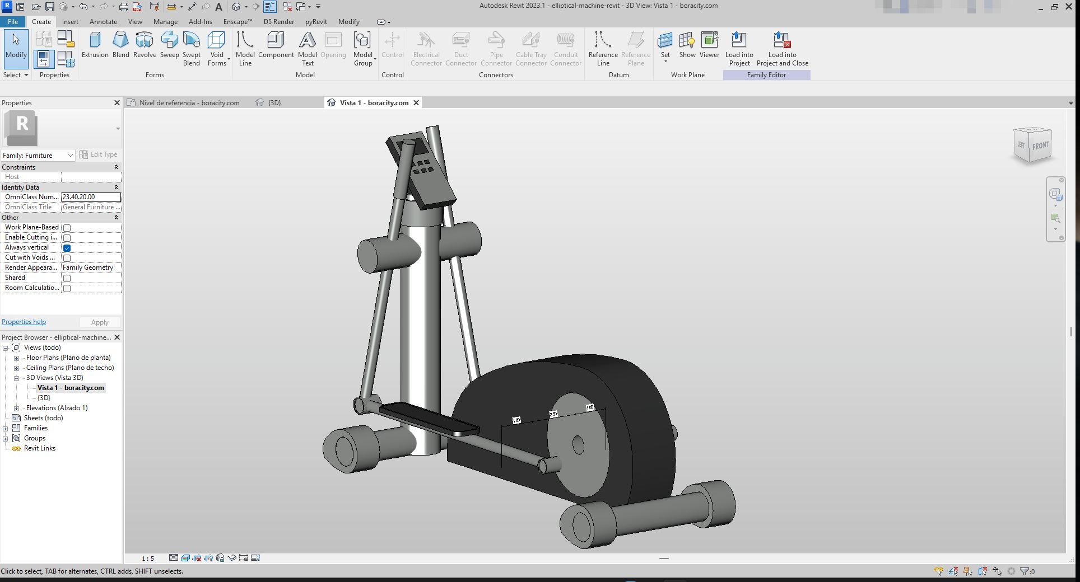Open the Family: Furniture dropdown
Viewport: 1080px width, 582px height.
(x=38, y=155)
